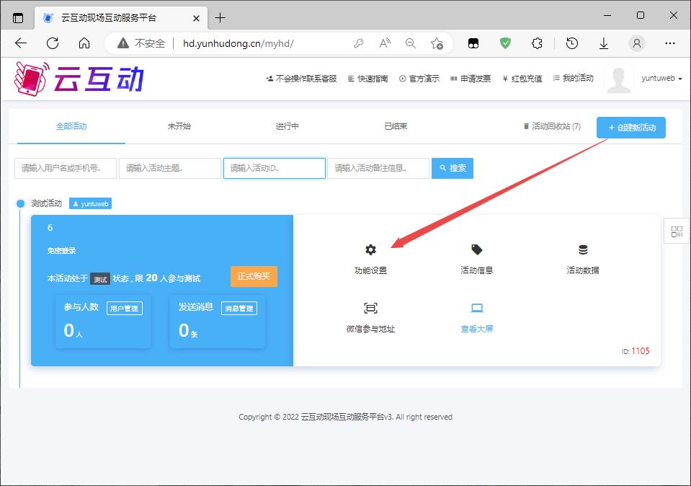Open browser downloads
691x486 pixels.
(604, 43)
